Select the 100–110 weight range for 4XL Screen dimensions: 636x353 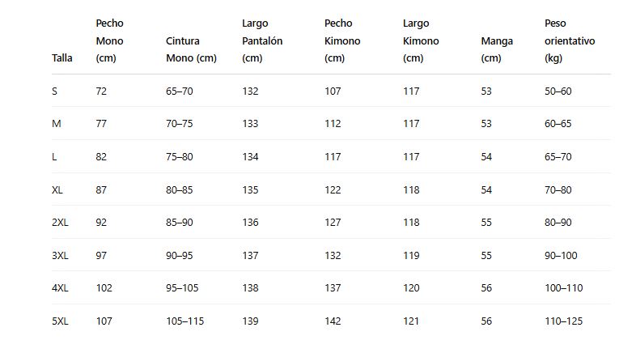coord(563,288)
